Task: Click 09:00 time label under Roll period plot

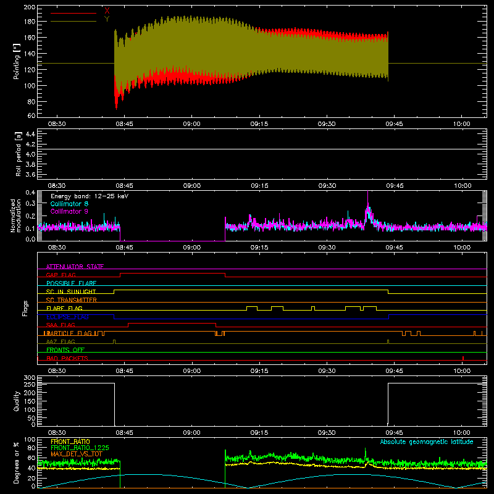Action: click(x=192, y=186)
